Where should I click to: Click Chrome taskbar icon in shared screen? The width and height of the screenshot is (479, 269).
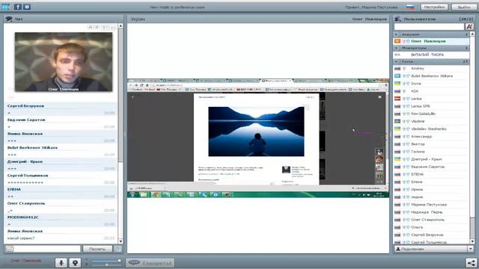coord(156,194)
